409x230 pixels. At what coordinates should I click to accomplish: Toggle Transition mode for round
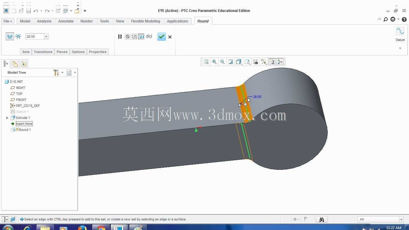(18, 37)
